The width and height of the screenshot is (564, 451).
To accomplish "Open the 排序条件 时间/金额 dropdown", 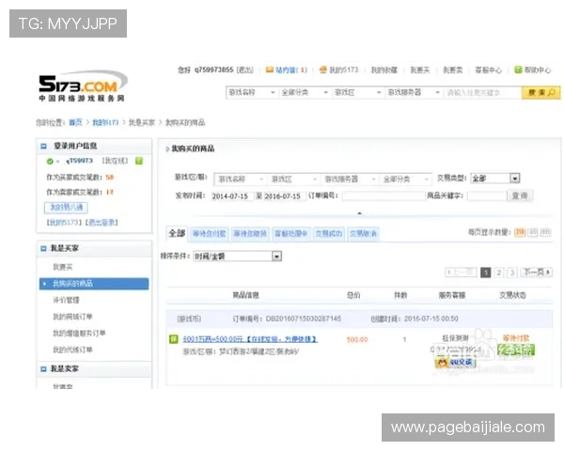I will point(237,257).
